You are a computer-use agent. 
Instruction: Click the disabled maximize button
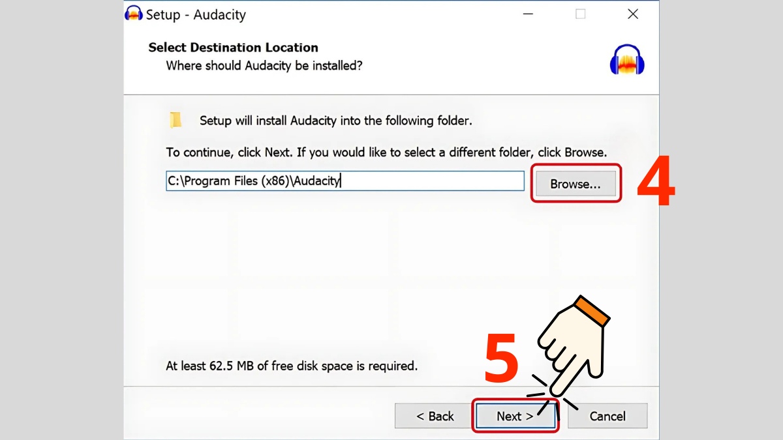pyautogui.click(x=580, y=14)
